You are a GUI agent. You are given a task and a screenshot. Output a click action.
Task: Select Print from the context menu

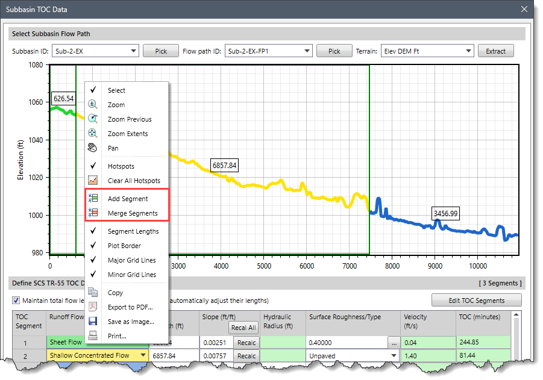pos(117,336)
